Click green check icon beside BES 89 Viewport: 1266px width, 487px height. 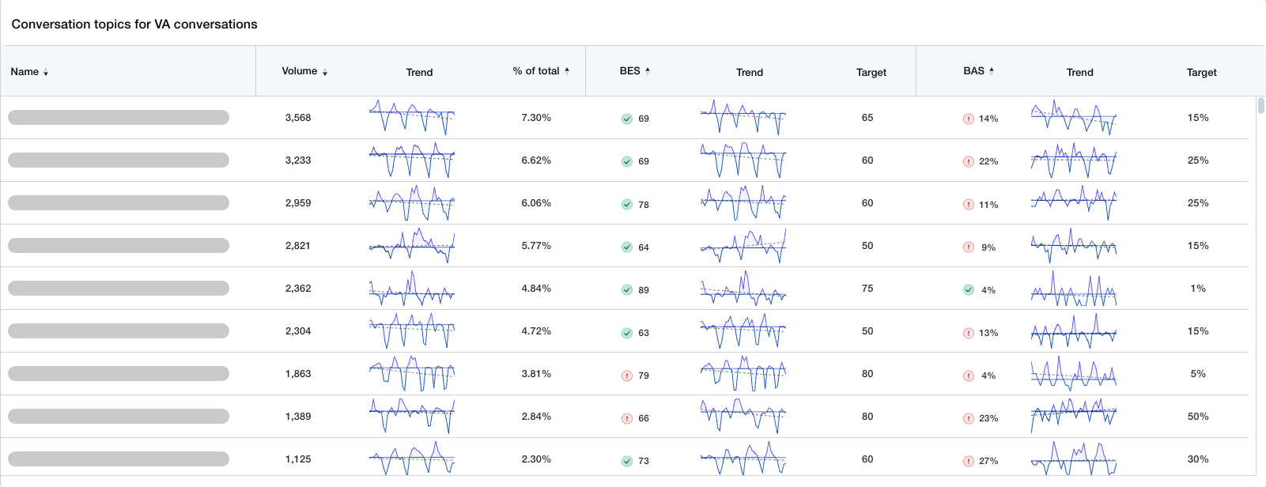(x=626, y=290)
